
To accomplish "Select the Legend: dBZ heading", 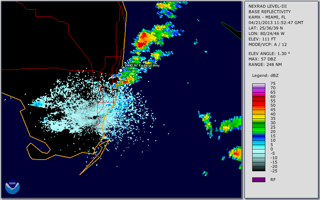I will click(265, 75).
